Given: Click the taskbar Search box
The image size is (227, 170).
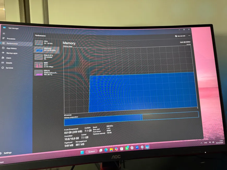Looking at the screenshot, I should click(x=92, y=152).
